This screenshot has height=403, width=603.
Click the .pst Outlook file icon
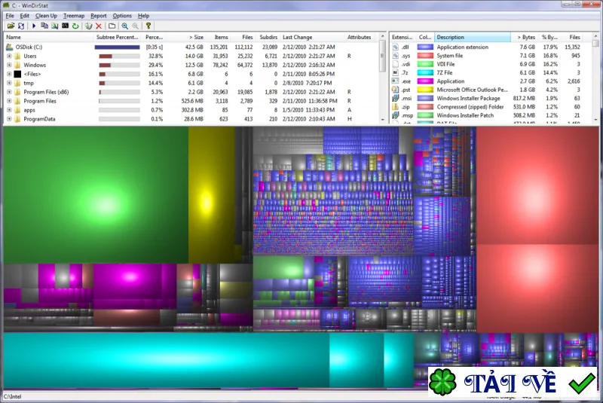[x=395, y=90]
